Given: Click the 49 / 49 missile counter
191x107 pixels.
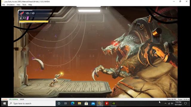Looking at the screenshot, I should pos(30,13).
